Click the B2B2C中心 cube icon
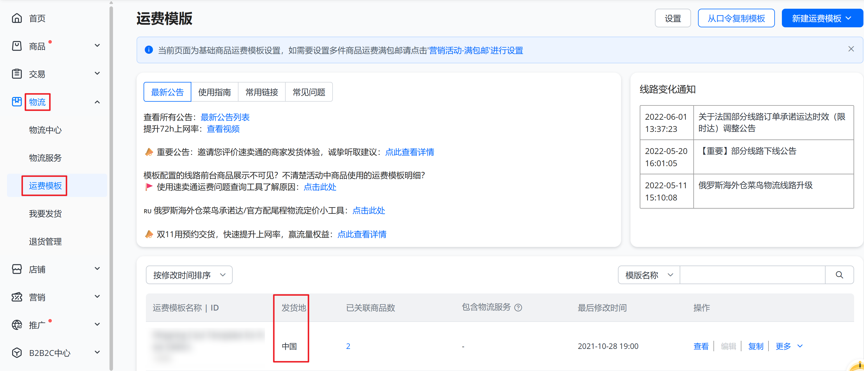This screenshot has height=371, width=864. [x=16, y=353]
